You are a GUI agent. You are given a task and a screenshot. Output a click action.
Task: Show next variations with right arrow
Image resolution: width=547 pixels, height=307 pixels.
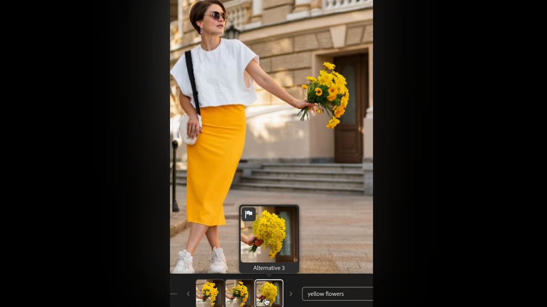pos(291,294)
